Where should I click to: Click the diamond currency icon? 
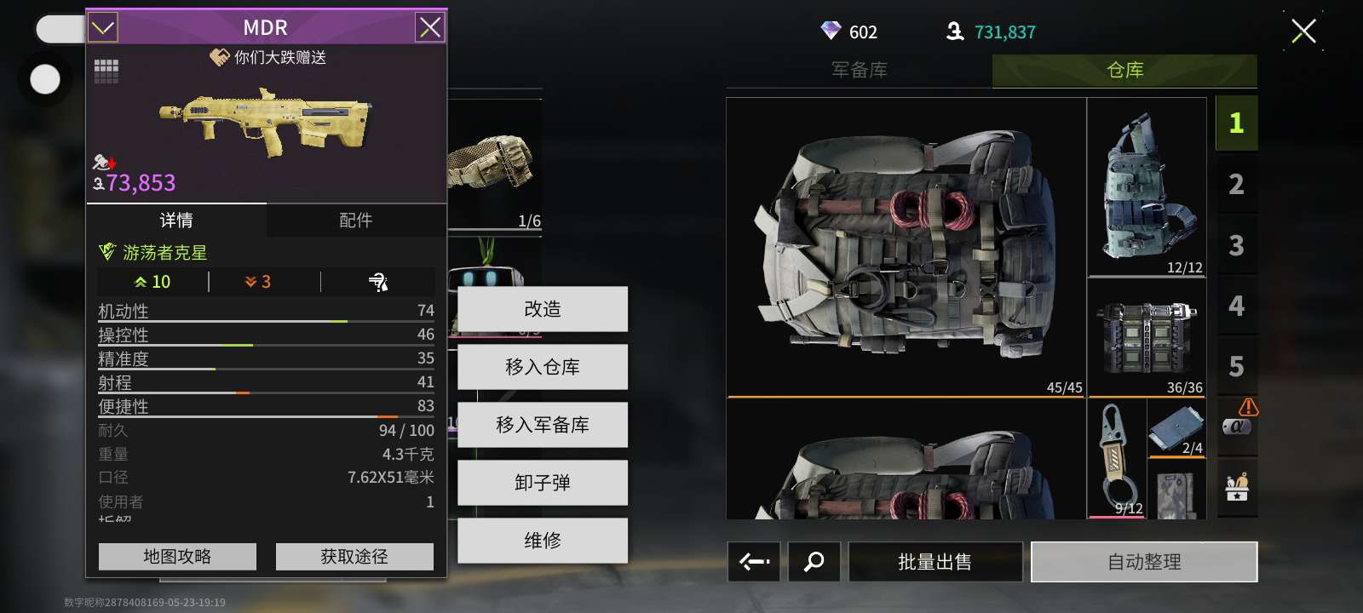[x=831, y=32]
